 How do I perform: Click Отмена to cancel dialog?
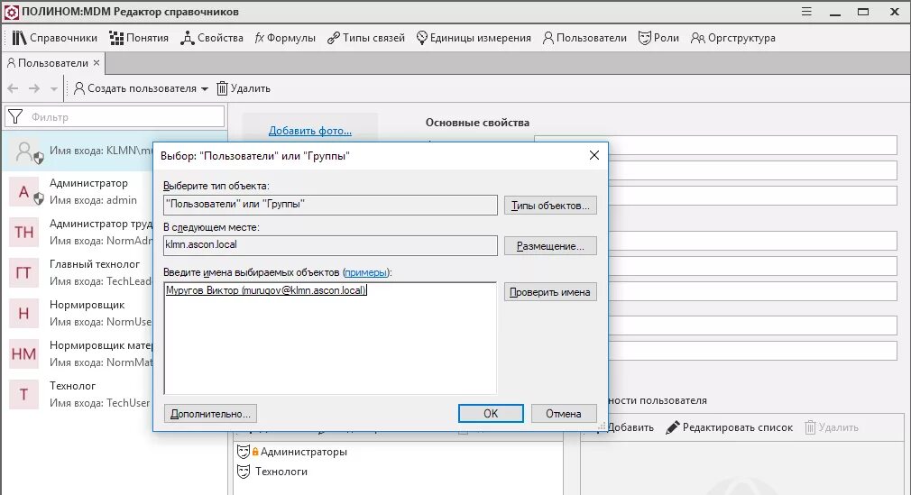click(564, 413)
